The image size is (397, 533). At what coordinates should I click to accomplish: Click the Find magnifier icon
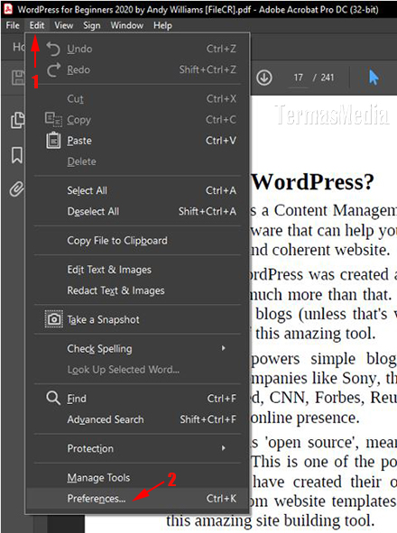(53, 398)
